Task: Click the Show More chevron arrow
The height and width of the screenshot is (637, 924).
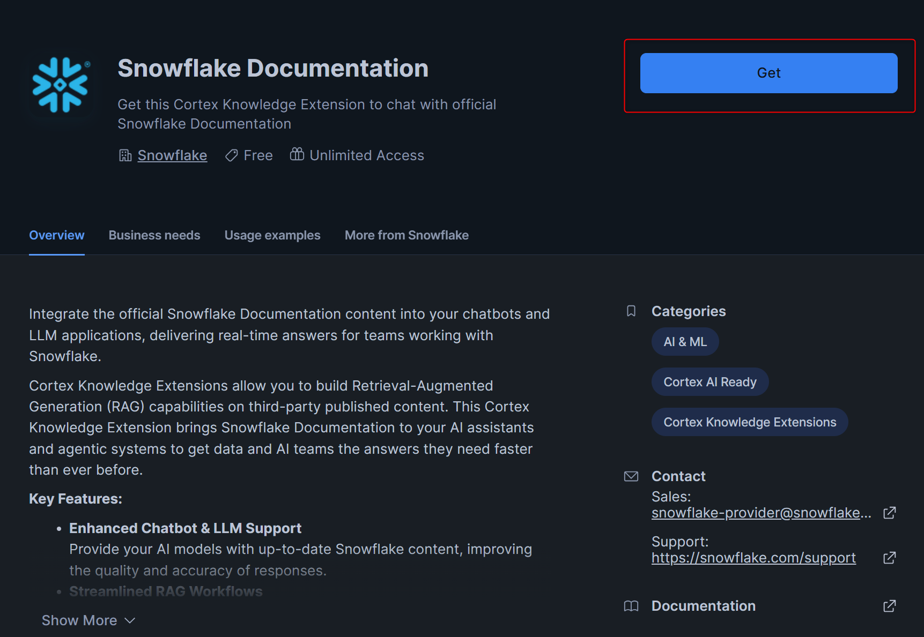Action: coord(130,620)
